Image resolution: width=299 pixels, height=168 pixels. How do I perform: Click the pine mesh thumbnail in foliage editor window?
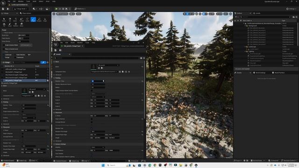(x=93, y=66)
